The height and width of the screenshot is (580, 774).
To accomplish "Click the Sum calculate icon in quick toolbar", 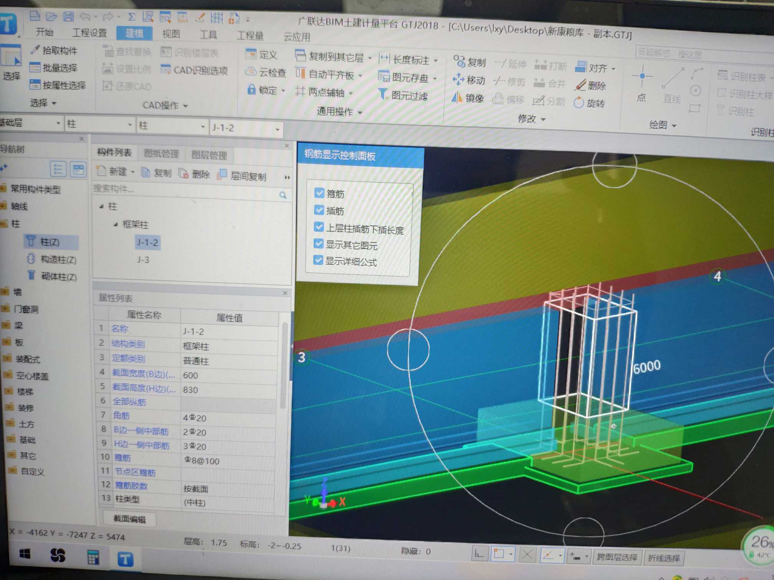I will (131, 17).
